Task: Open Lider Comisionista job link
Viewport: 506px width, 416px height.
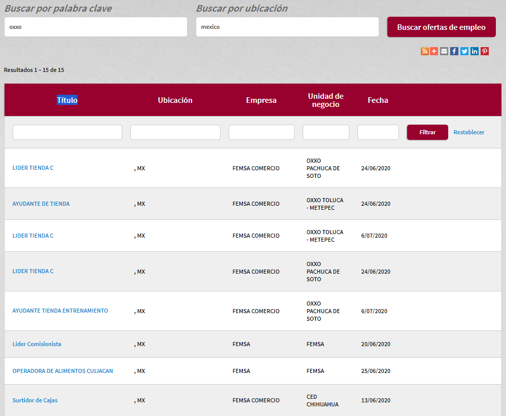Action: [37, 344]
